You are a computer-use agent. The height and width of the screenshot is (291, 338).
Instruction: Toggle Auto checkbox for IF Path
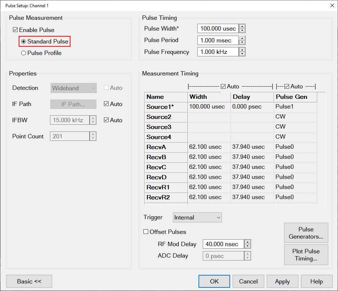point(106,104)
